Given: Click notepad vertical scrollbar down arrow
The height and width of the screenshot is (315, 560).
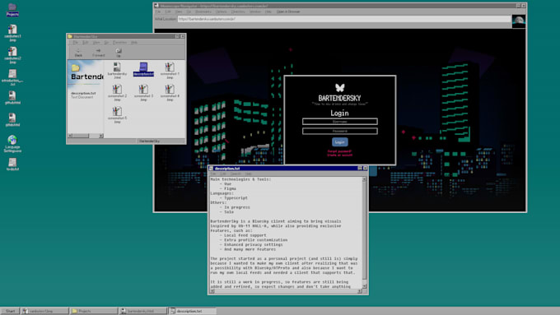Looking at the screenshot, I should pyautogui.click(x=364, y=286).
